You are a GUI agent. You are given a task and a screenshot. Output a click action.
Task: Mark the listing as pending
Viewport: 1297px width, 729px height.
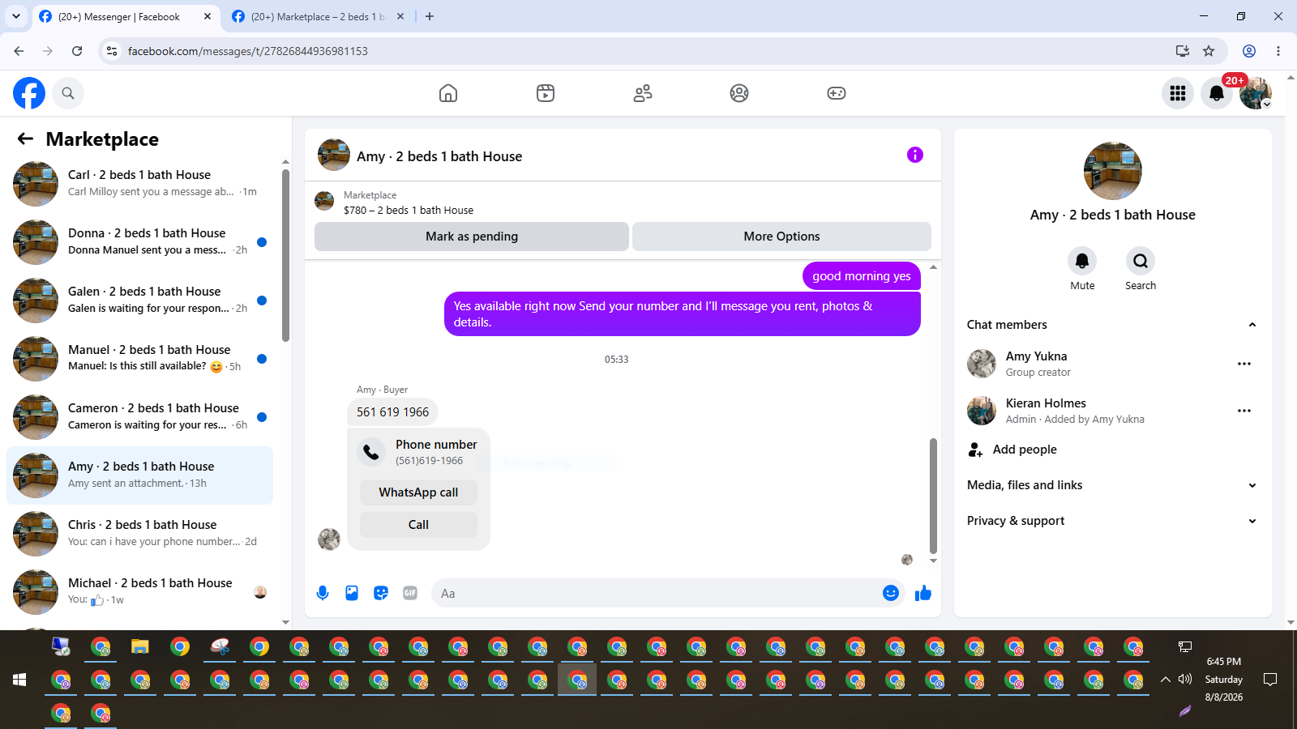(472, 237)
